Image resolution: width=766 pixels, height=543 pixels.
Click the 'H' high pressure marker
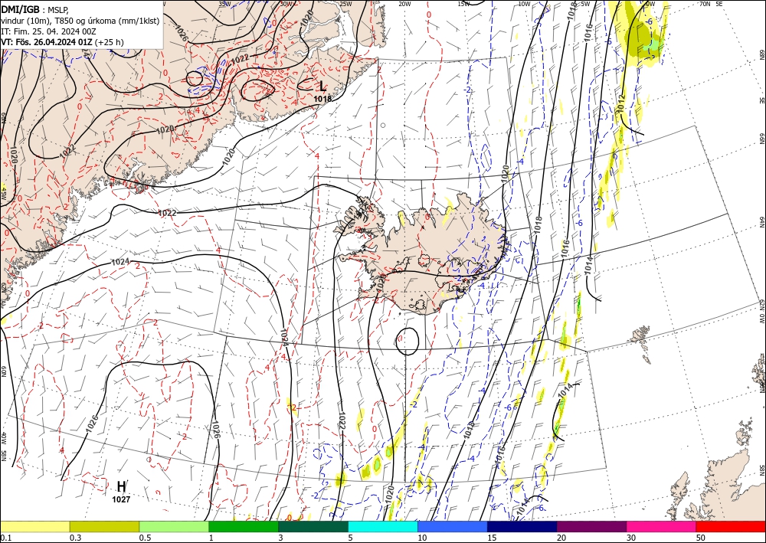coord(121,486)
